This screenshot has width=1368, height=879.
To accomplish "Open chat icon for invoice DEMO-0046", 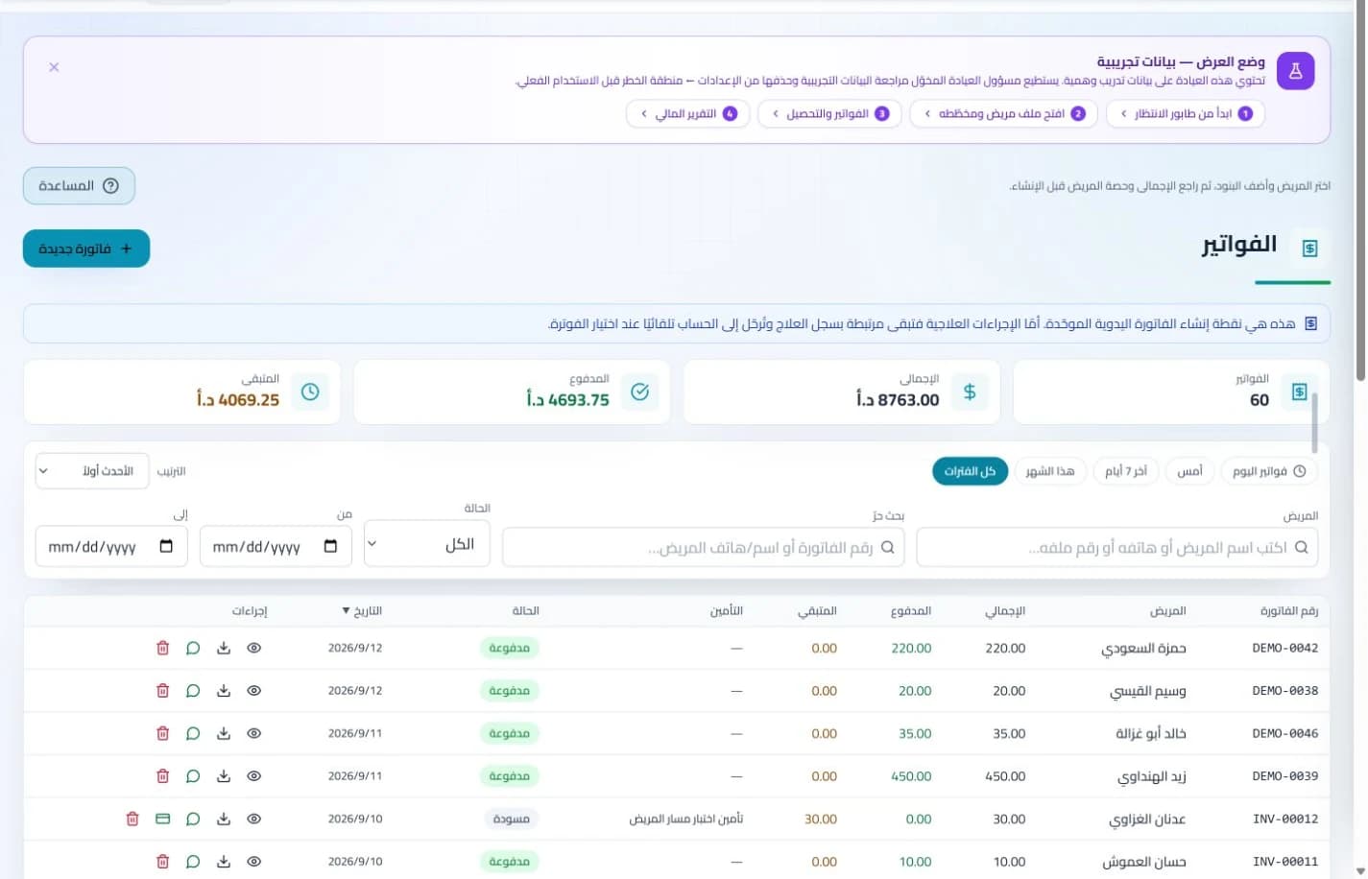I will tap(193, 733).
